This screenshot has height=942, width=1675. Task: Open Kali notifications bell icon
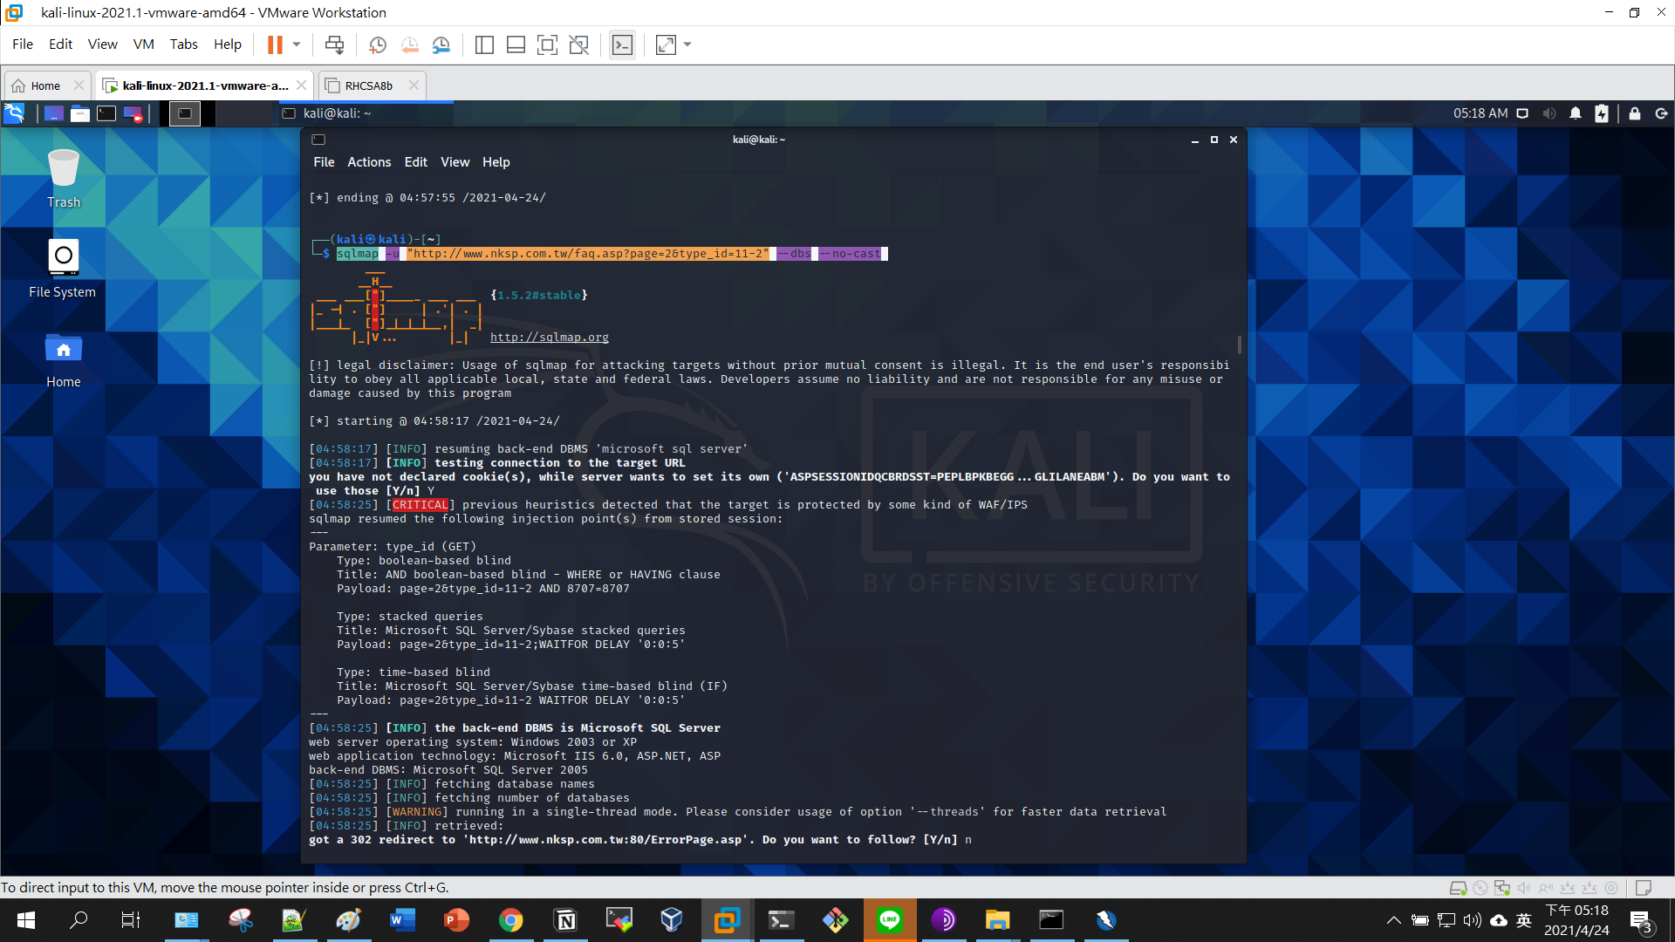pos(1576,113)
